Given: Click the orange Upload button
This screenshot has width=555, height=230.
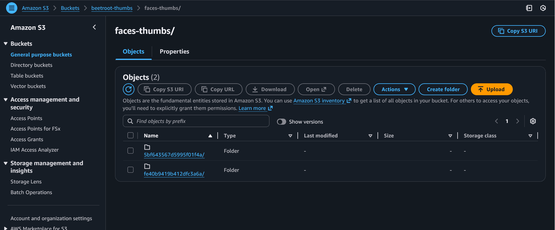Looking at the screenshot, I should [x=491, y=89].
